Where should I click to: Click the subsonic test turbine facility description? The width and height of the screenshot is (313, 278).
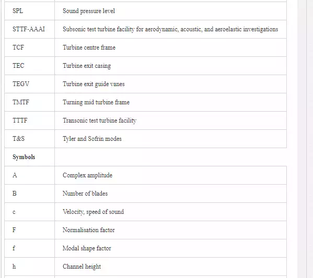170,29
